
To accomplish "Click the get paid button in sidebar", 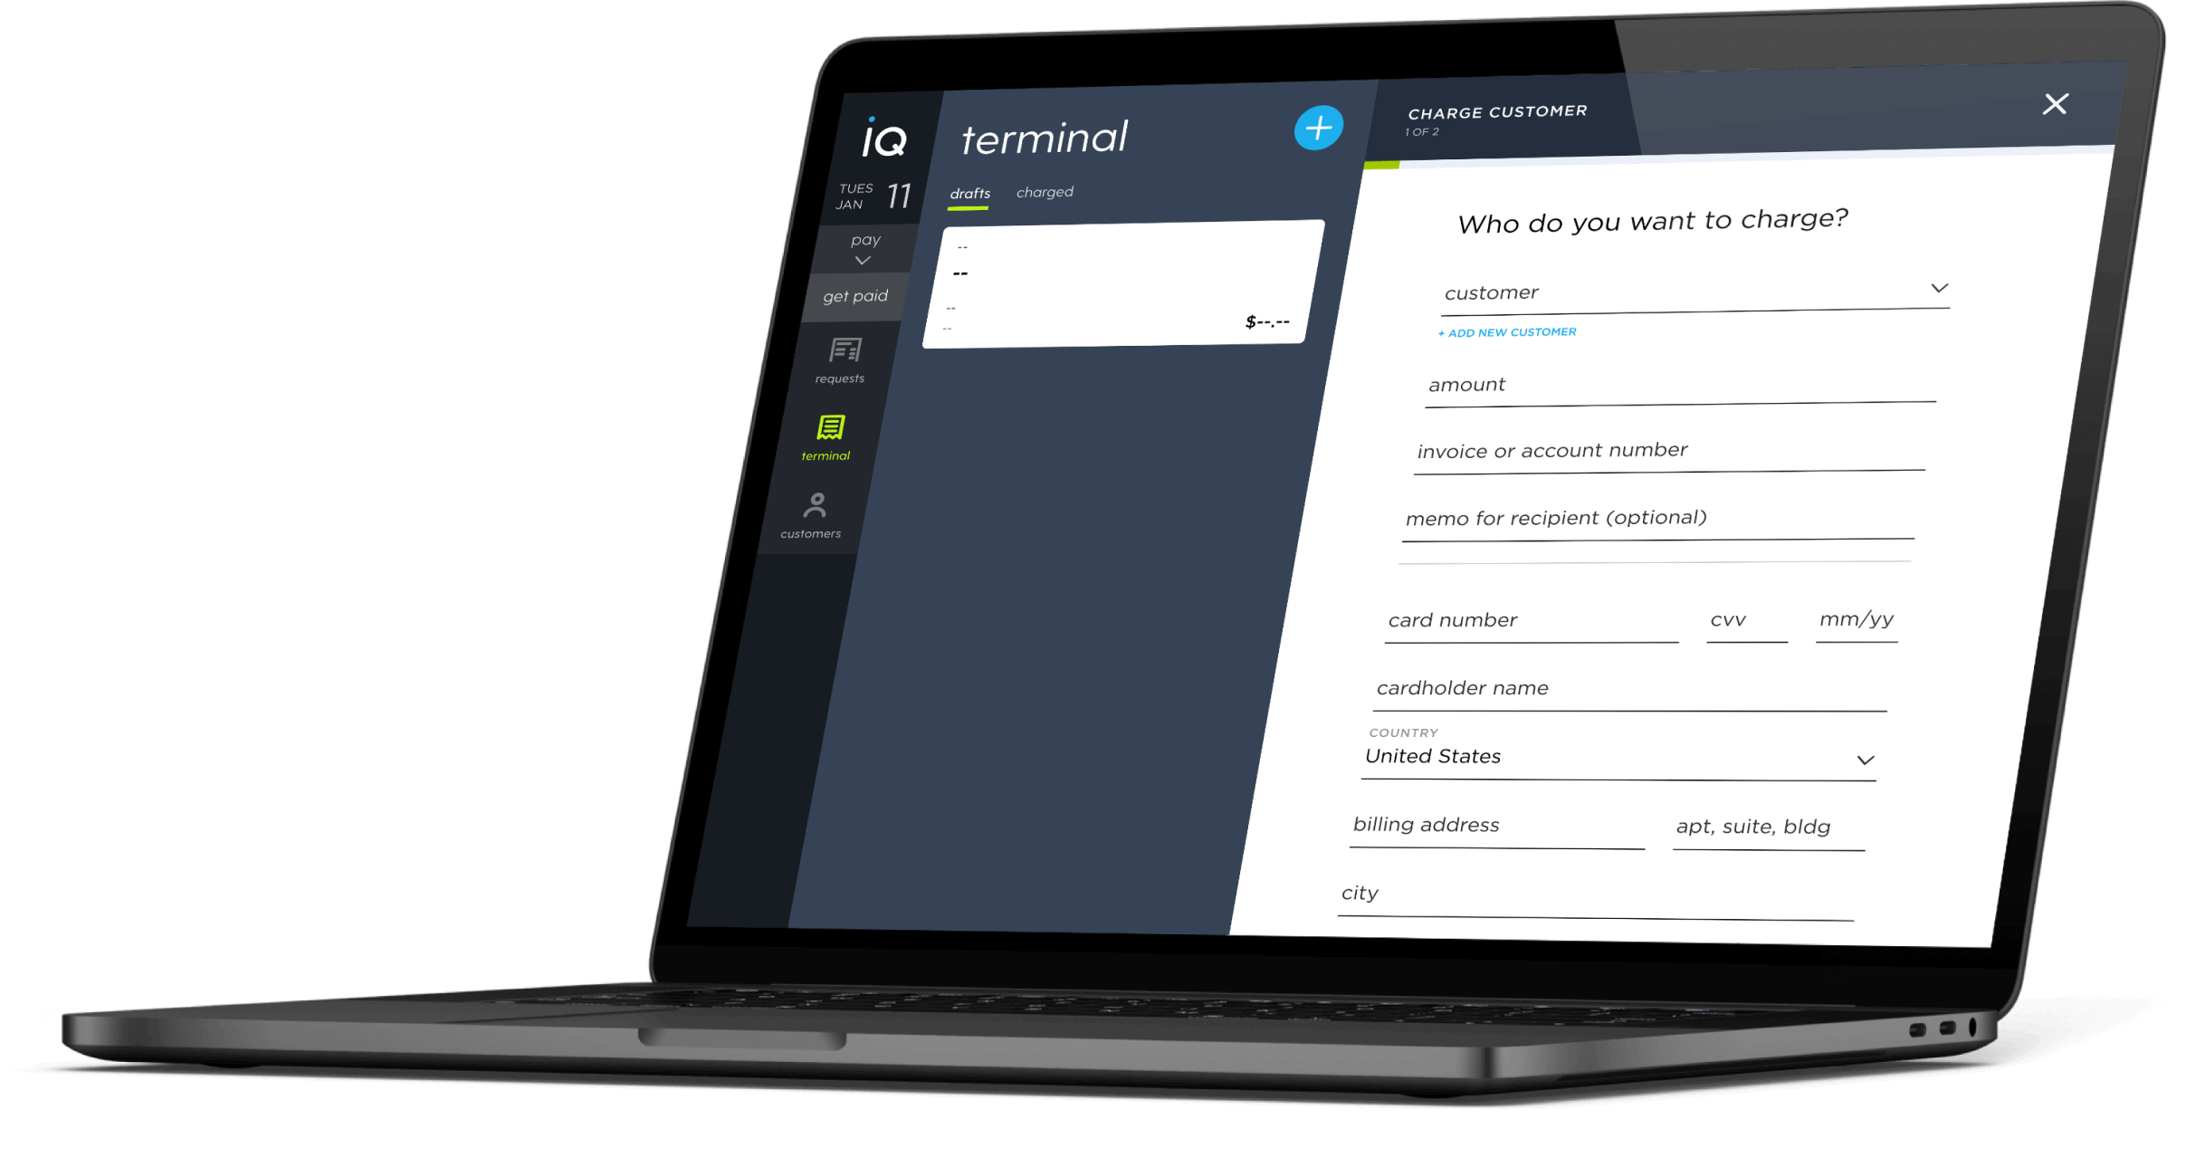I will tap(854, 298).
